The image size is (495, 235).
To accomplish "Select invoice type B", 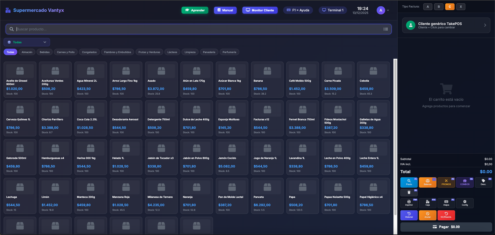I will (x=439, y=7).
